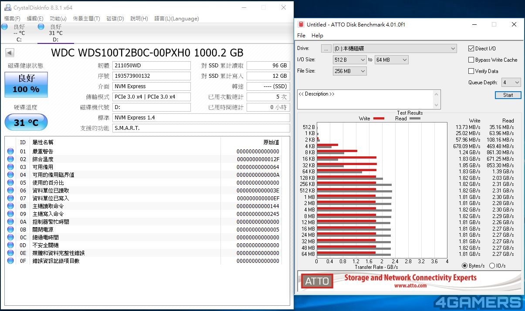Select the D: drive status orb
The image size is (525, 311).
[x=41, y=26]
